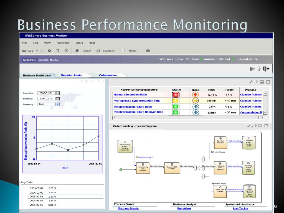
Task: Click the End Date input field
Action: 46,98
